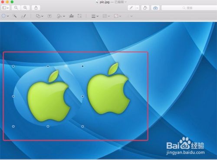The width and height of the screenshot is (217, 160).
Task: Rotate the image with the rotate button
Action: [x=145, y=8]
